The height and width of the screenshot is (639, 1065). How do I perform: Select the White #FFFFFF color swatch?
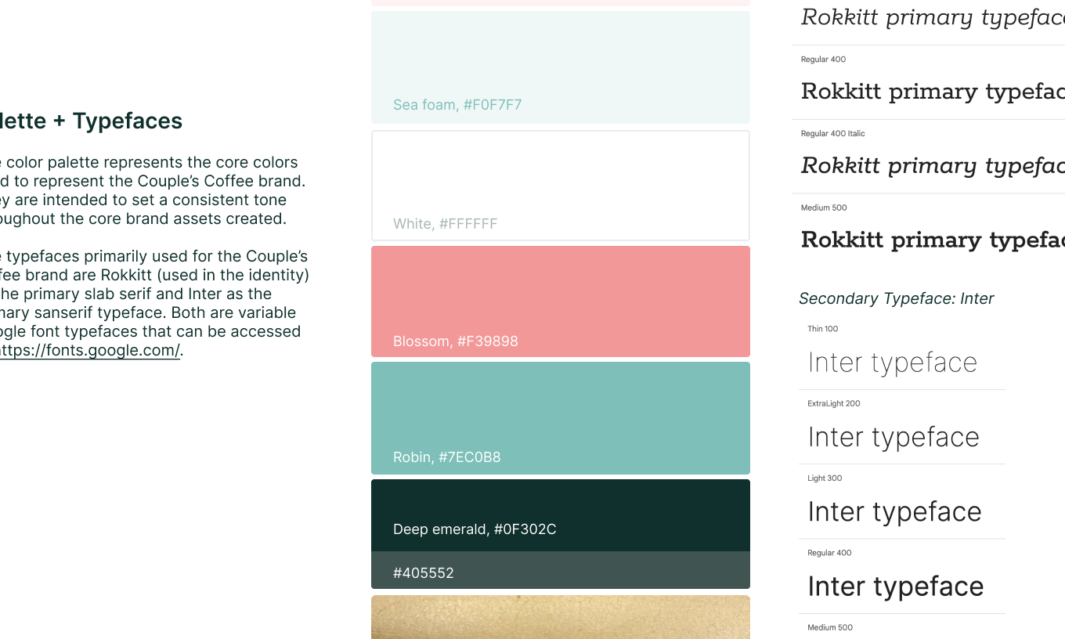tap(560, 186)
